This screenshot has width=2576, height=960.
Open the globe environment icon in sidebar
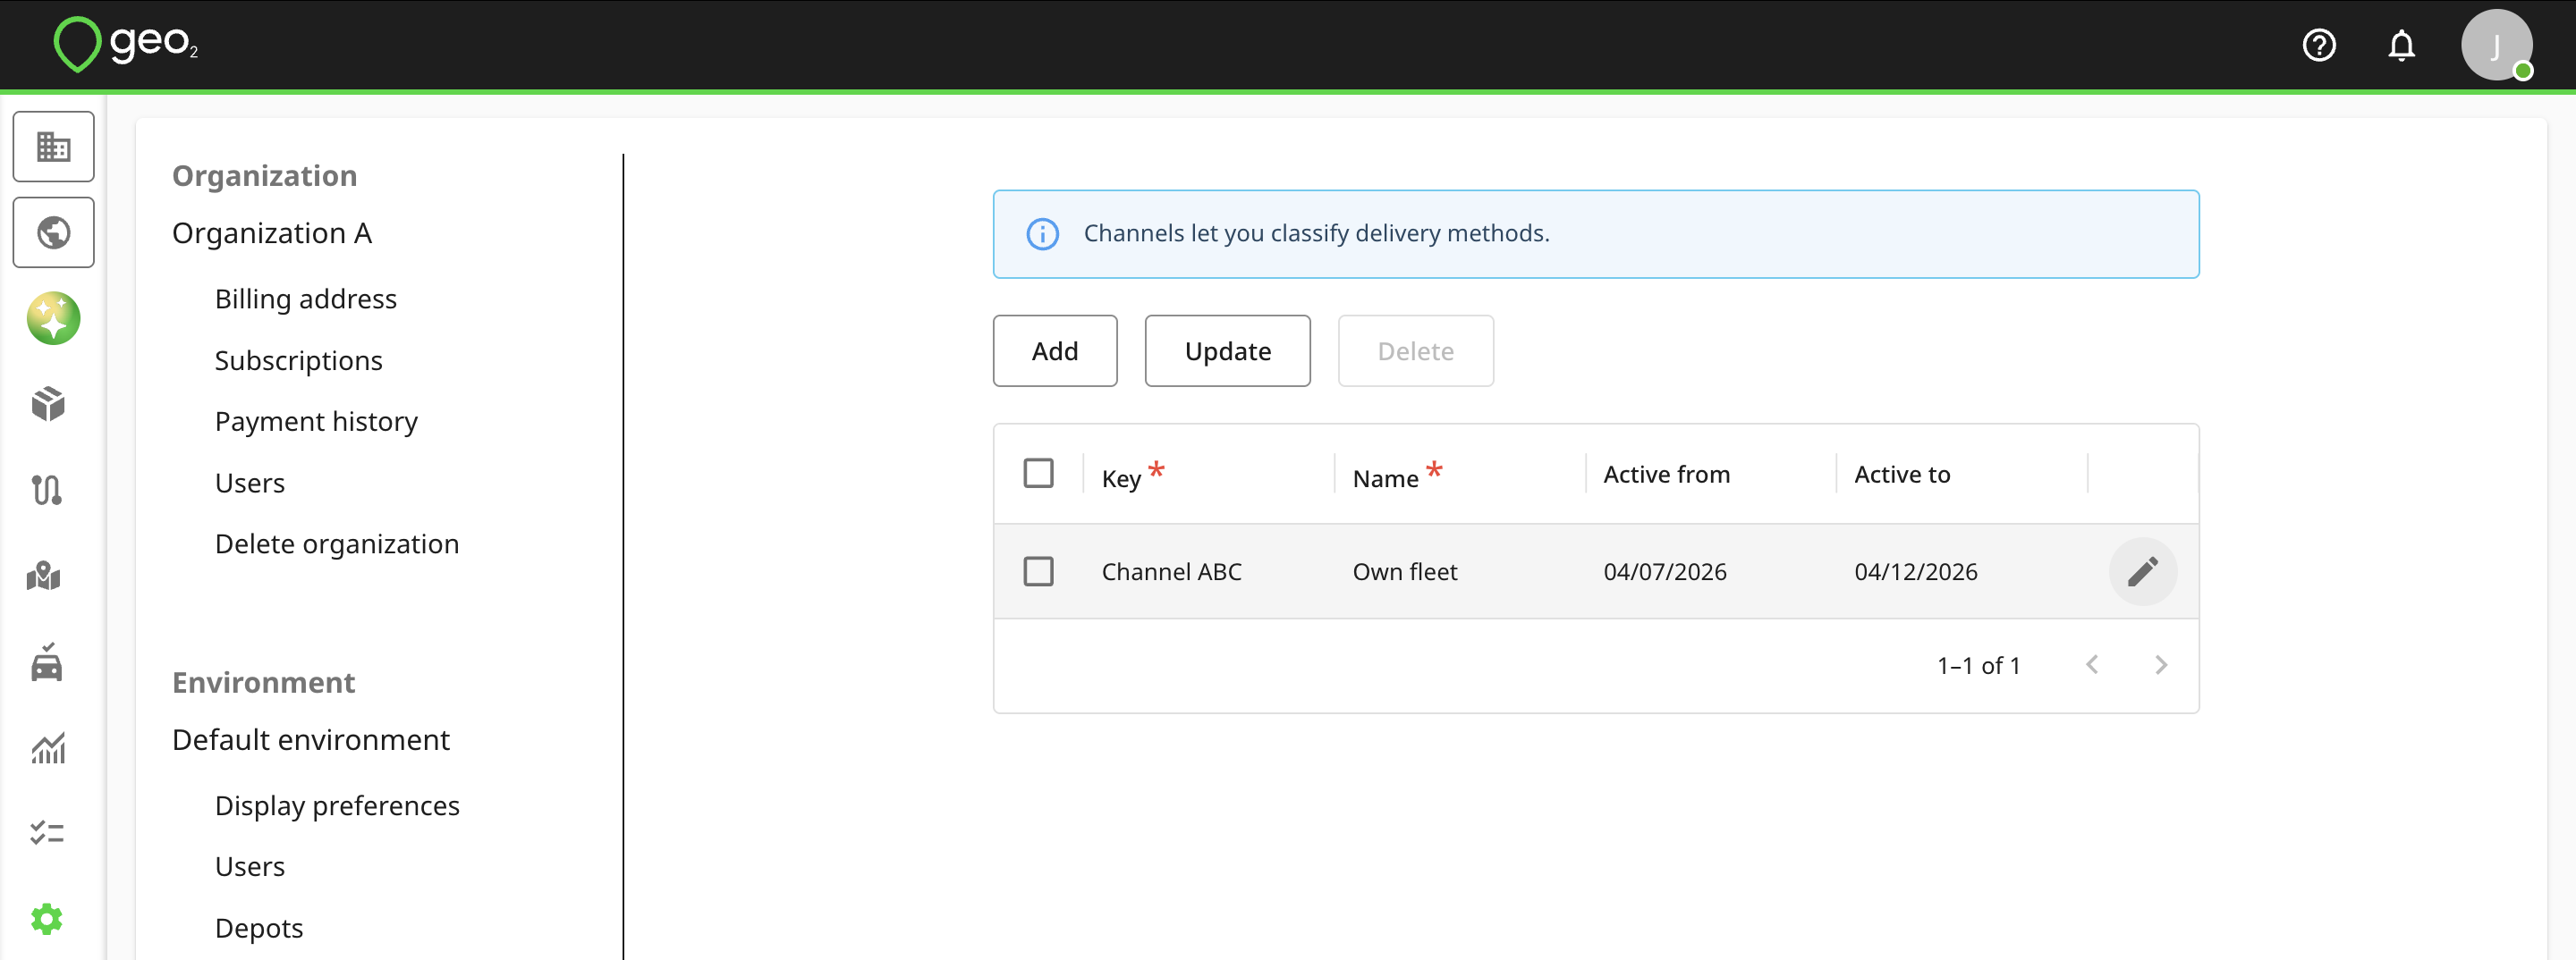pyautogui.click(x=53, y=232)
